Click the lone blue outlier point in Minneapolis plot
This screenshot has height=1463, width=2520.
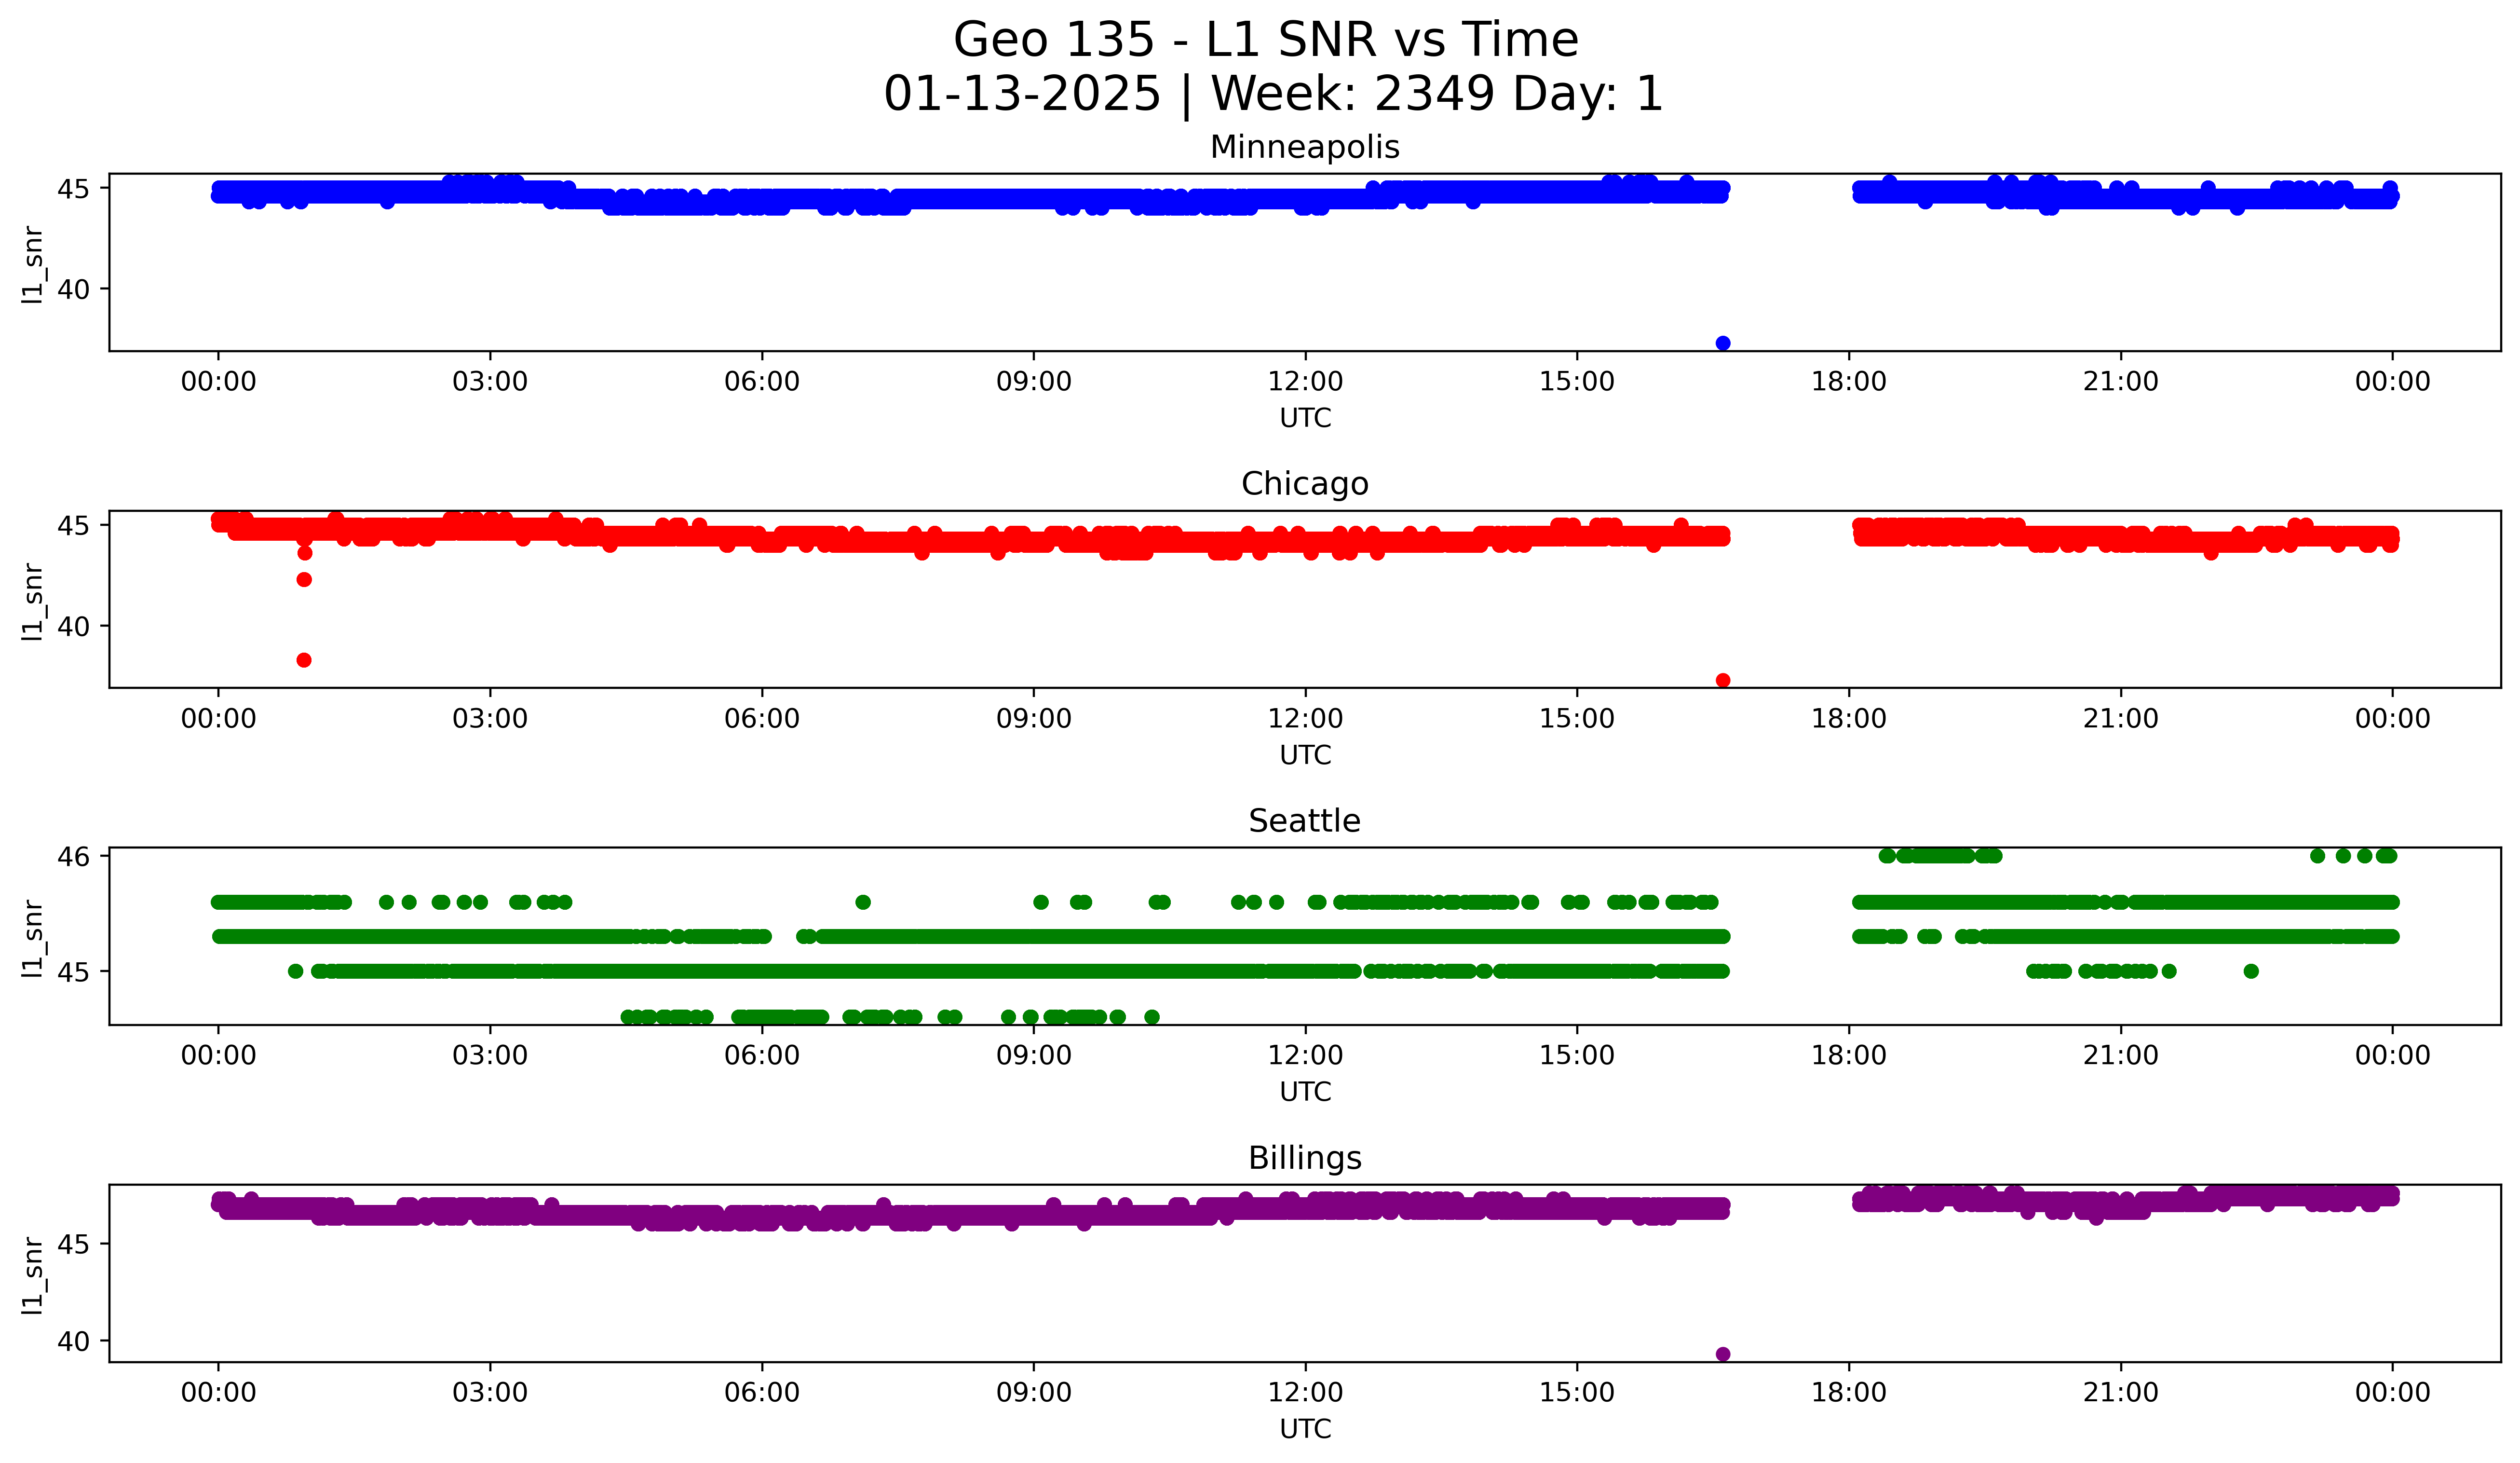point(1722,343)
